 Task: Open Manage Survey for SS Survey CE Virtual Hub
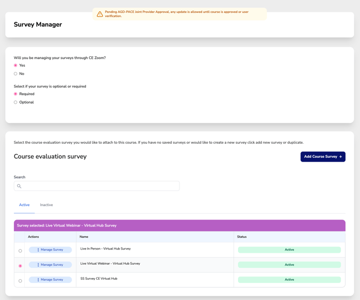[51, 280]
